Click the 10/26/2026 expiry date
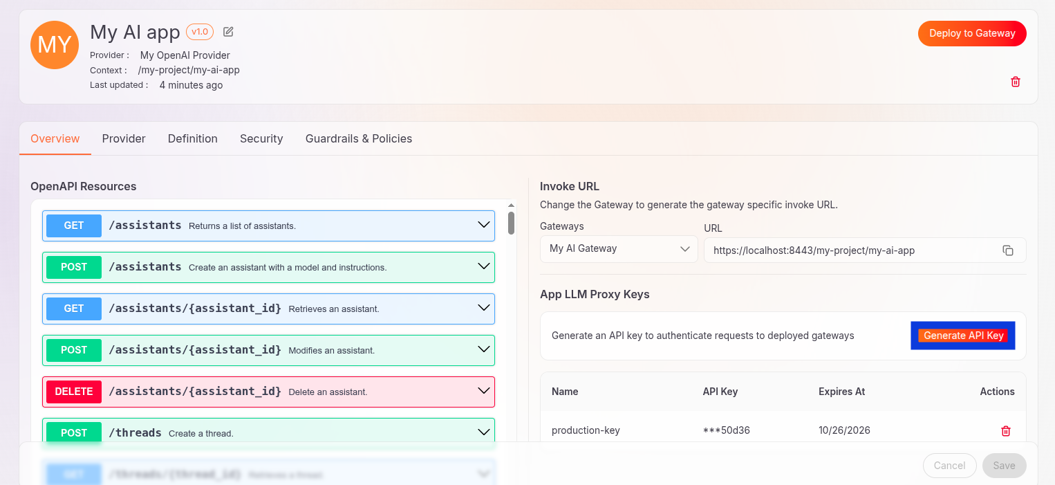 coord(844,430)
